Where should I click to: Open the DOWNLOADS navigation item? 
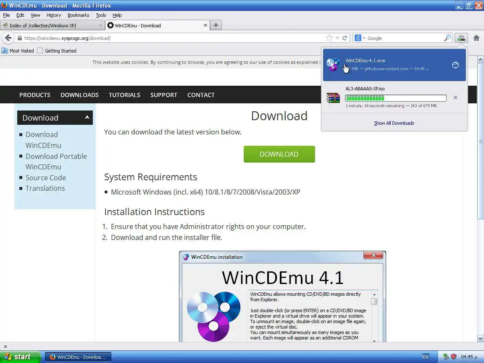click(80, 95)
